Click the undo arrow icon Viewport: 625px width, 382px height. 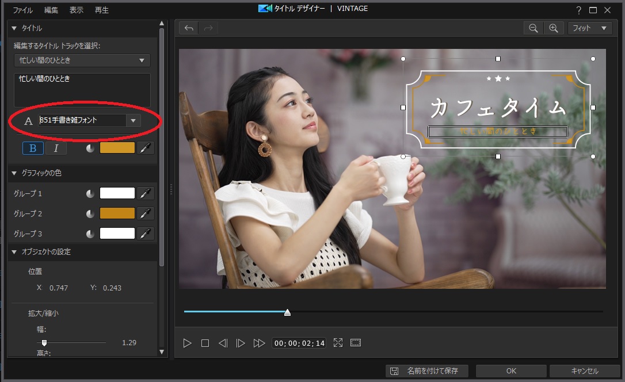tap(189, 28)
